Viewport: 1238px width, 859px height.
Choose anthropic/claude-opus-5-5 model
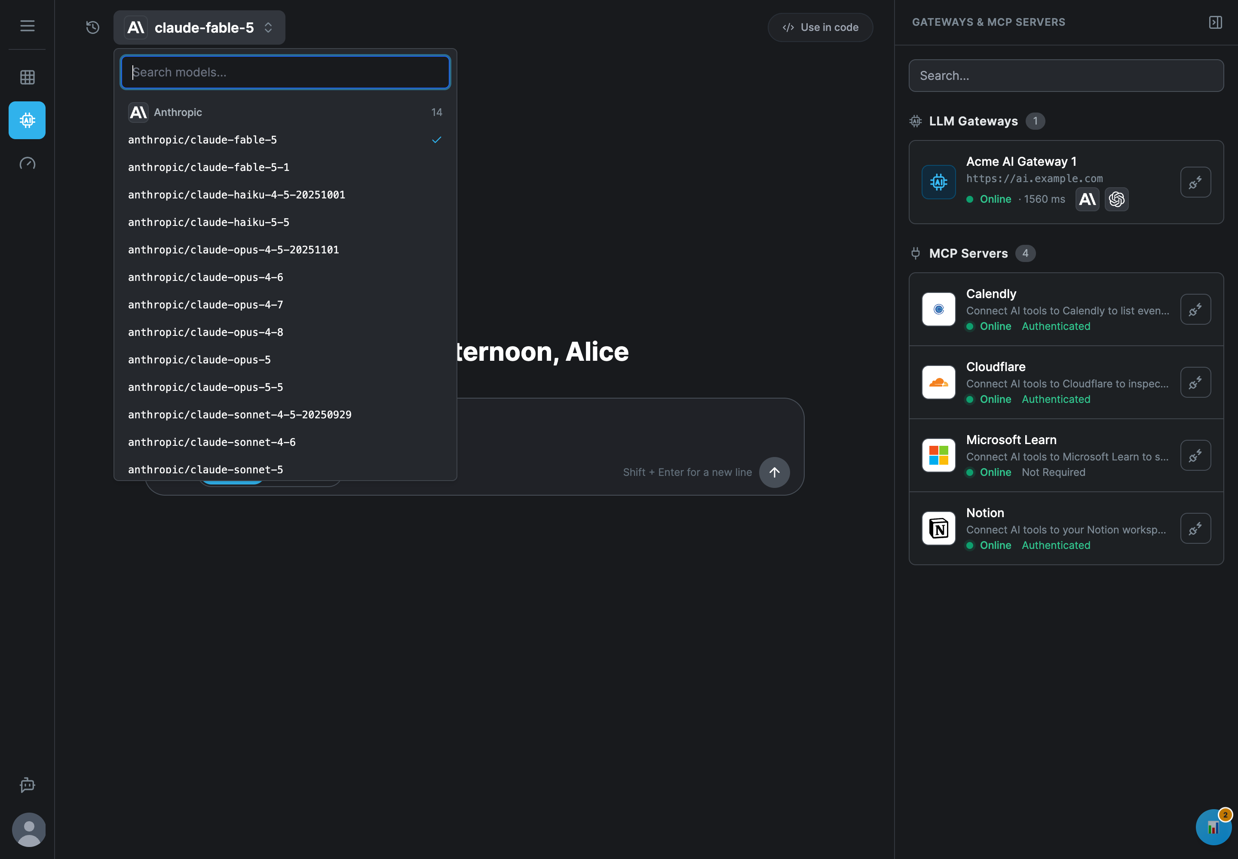[285, 387]
